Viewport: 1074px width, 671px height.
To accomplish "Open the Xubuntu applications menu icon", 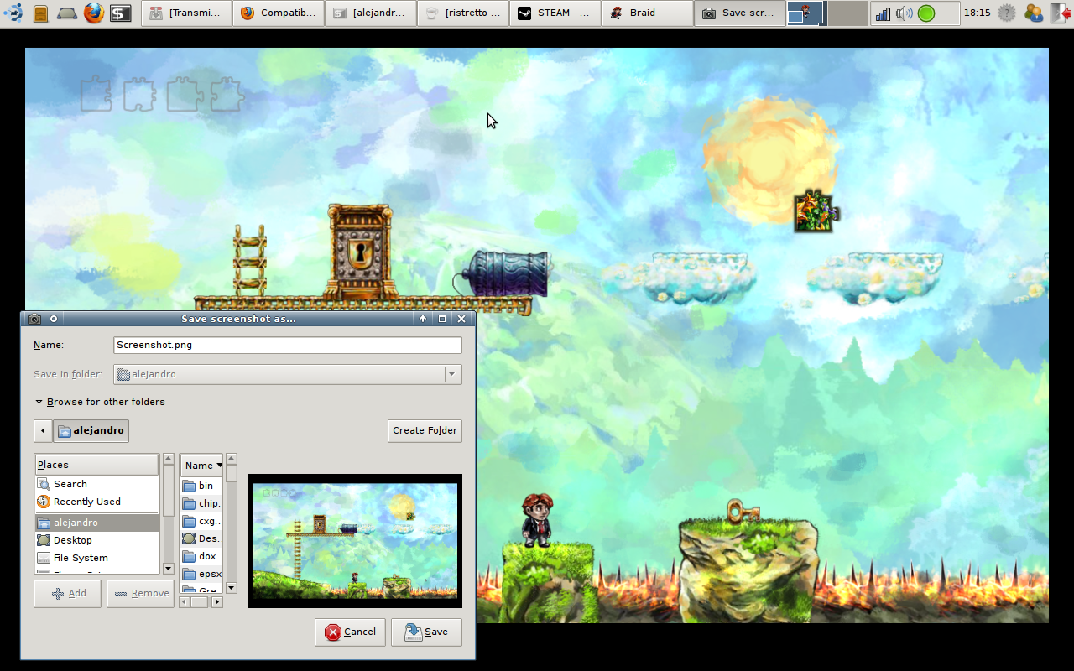I will [13, 13].
